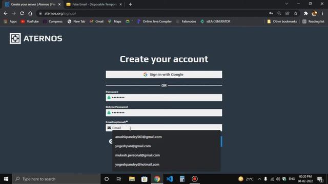Open the weather 21°C widget
This screenshot has width=328, height=184.
[x=246, y=179]
